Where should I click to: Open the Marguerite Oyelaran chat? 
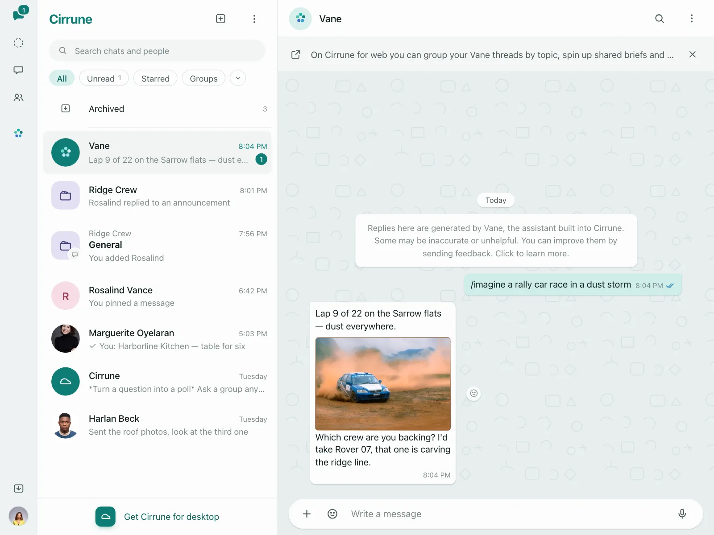click(x=157, y=339)
